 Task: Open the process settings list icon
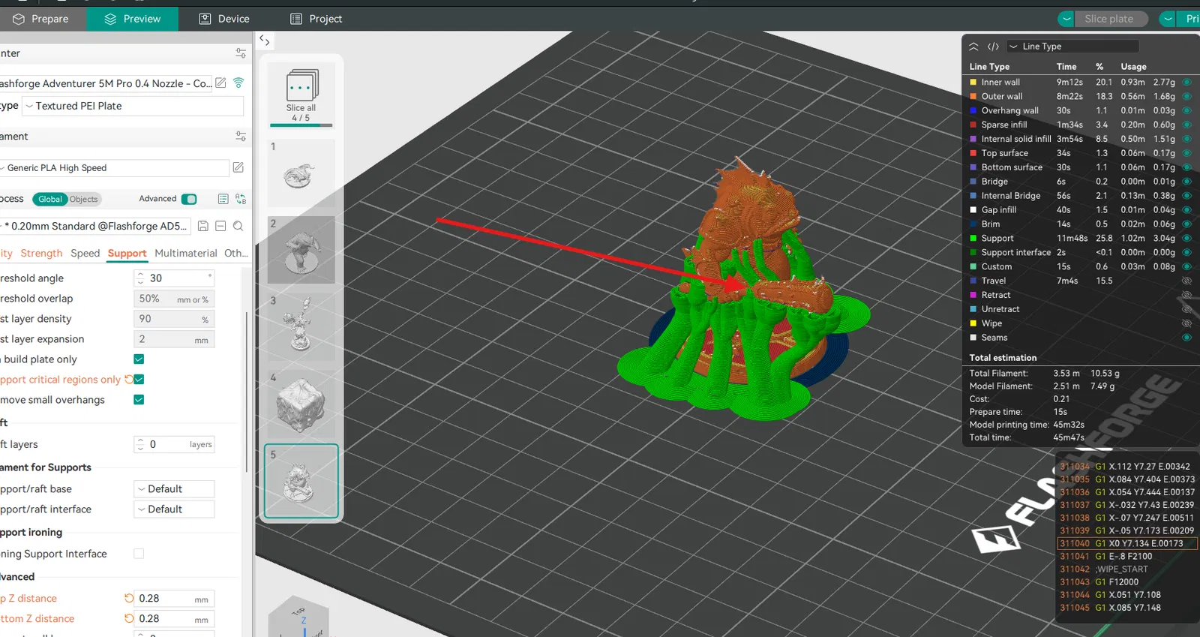223,199
